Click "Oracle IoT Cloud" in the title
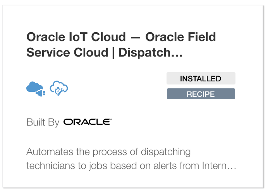Screen dimensions: 268x193 pos(76,38)
